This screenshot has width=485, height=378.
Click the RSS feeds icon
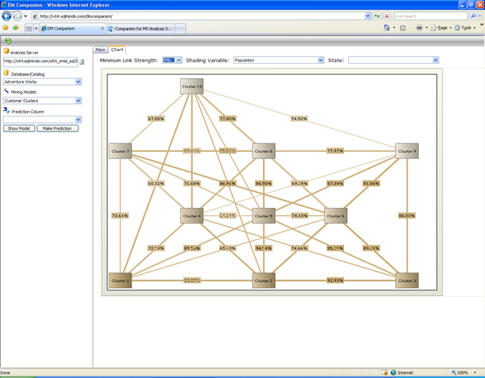(403, 28)
